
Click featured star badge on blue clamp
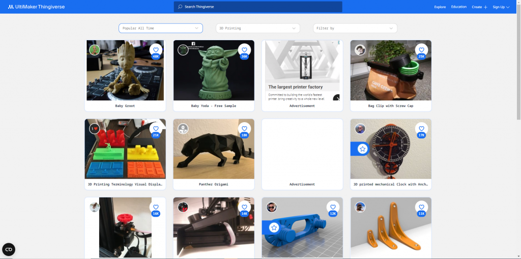click(x=274, y=228)
